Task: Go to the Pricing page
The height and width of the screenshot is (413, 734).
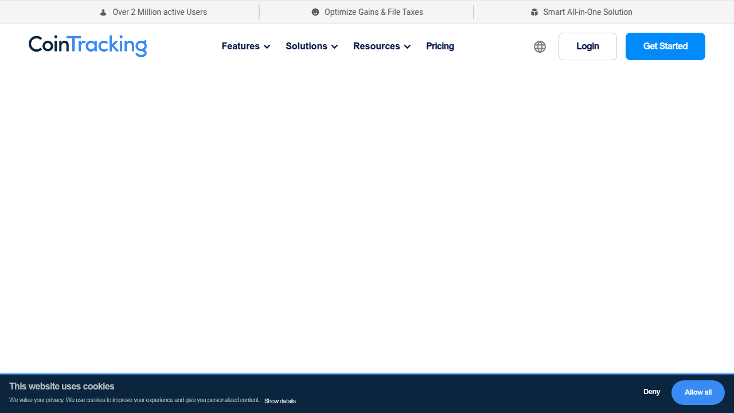Action: [440, 46]
